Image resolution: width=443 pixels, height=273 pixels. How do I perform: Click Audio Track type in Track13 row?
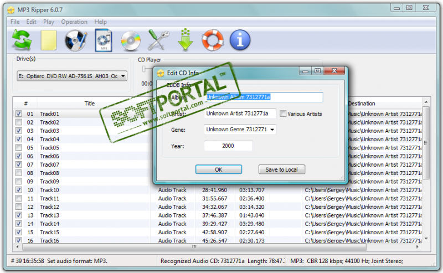click(172, 215)
